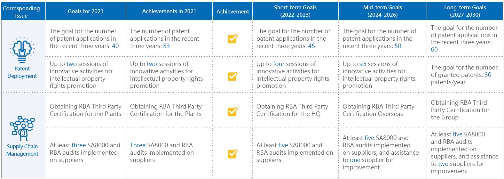The height and width of the screenshot is (179, 504).
Task: Click the Corresponding Issue header cell
Action: click(x=21, y=12)
